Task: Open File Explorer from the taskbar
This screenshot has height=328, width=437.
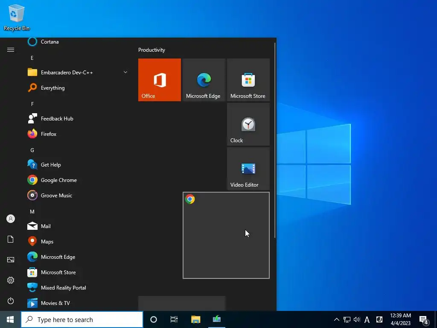Action: (195, 319)
